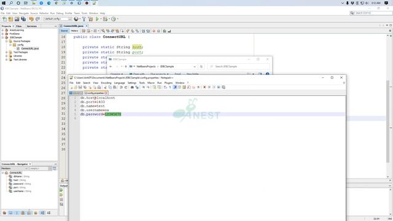The height and width of the screenshot is (221, 393).
Task: Switch editor to Source view
Action: point(64,31)
